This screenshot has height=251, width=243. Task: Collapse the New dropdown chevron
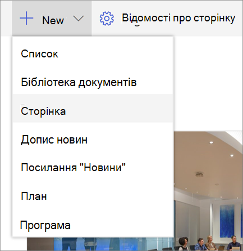79,19
